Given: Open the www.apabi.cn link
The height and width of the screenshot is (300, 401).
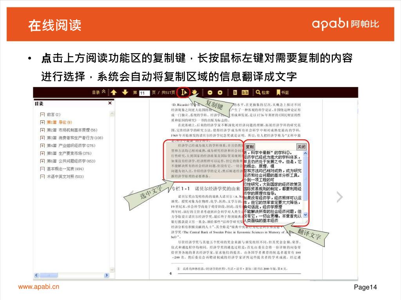Looking at the screenshot, I should coord(39,287).
